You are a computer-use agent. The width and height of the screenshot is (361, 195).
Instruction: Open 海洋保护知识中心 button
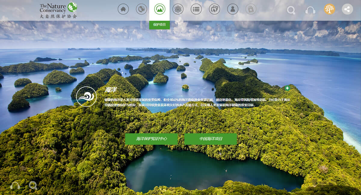pyautogui.click(x=151, y=139)
